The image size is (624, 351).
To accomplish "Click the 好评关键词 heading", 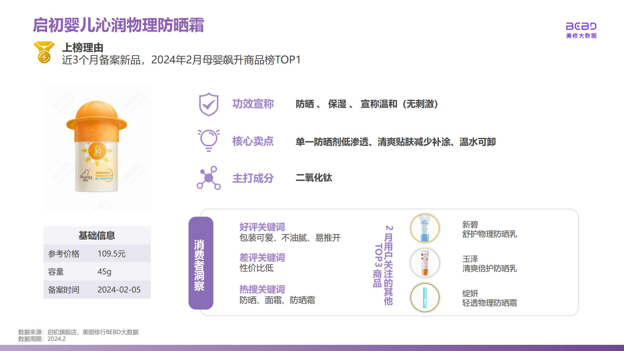I will tap(262, 227).
